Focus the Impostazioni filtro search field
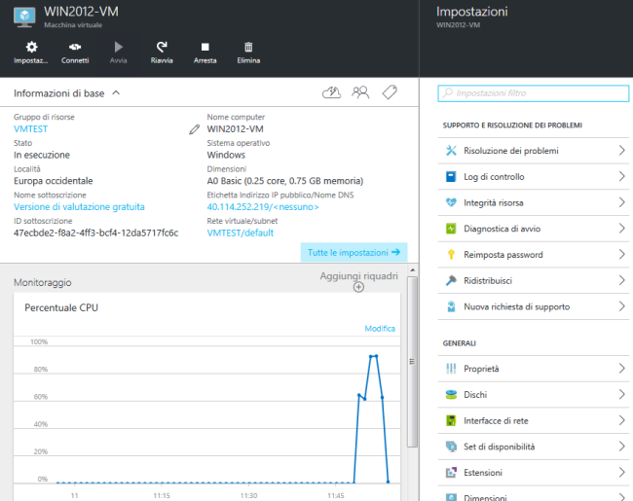The height and width of the screenshot is (501, 633). click(531, 92)
